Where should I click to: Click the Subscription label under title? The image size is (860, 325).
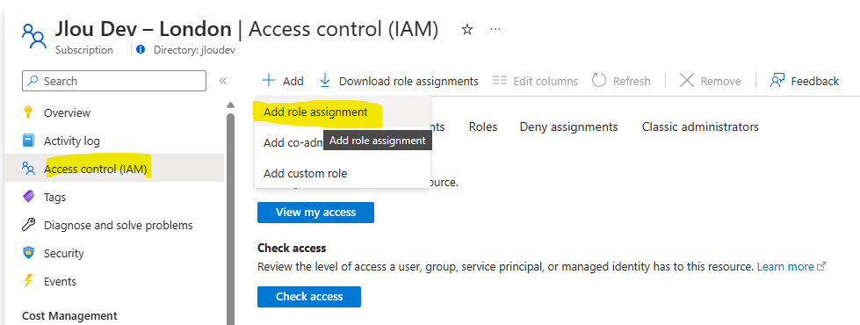point(84,50)
